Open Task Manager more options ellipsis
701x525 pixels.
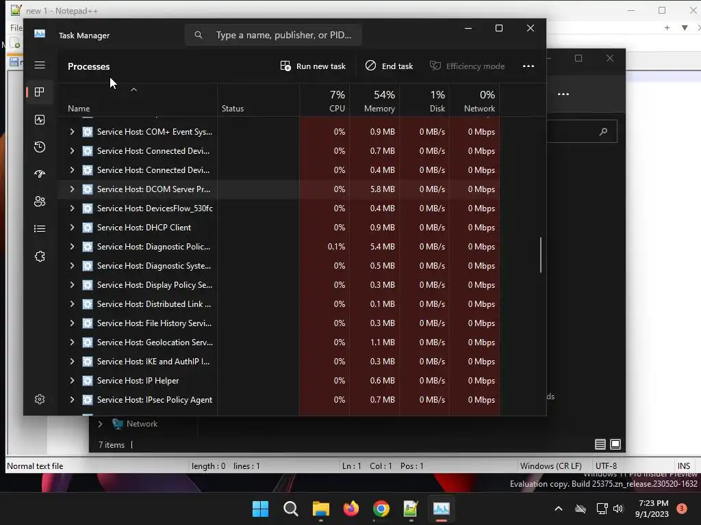click(528, 66)
